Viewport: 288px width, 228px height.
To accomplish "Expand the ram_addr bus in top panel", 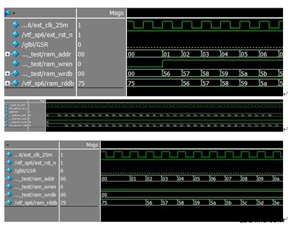I will pos(7,54).
